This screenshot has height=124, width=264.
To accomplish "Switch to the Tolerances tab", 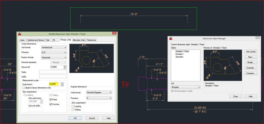I will (91, 40).
